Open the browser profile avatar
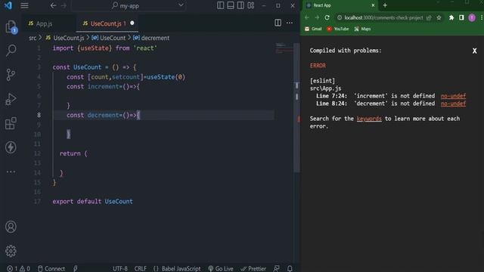This screenshot has height=272, width=484. [472, 17]
